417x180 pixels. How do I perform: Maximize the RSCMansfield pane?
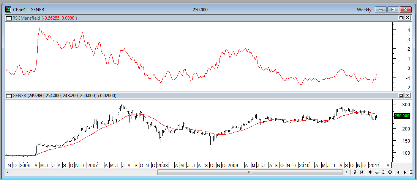(x=401, y=18)
